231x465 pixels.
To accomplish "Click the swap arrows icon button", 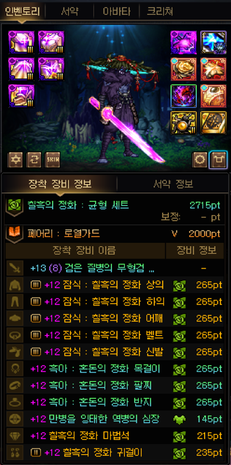I will click(34, 160).
